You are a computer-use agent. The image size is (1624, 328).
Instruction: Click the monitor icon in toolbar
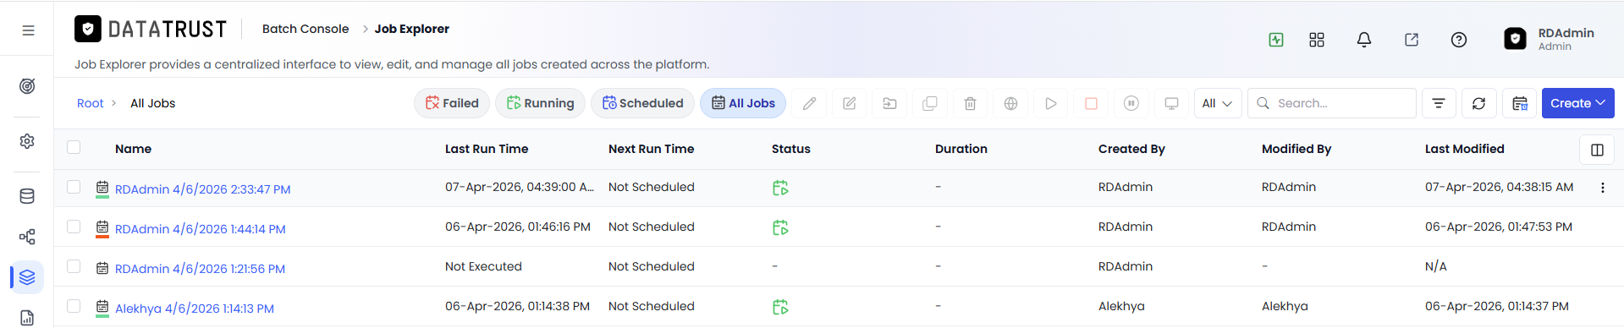(x=1171, y=103)
